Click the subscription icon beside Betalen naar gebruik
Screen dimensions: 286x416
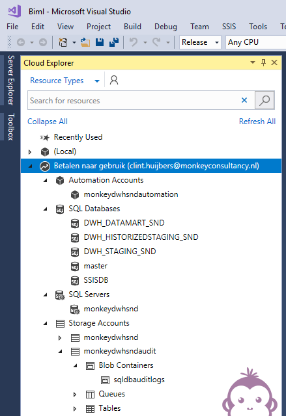(45, 166)
